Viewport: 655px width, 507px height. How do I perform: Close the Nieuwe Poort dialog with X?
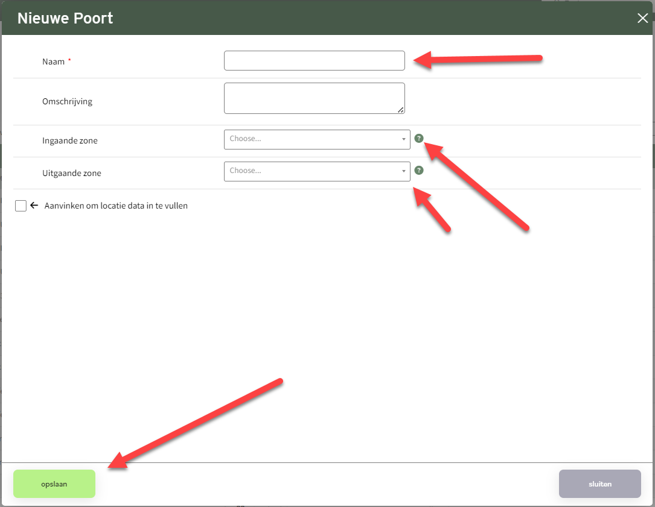(642, 18)
